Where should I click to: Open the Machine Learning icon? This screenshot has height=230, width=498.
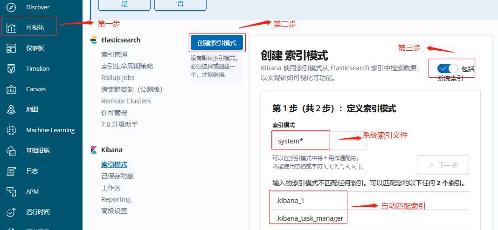(x=11, y=130)
